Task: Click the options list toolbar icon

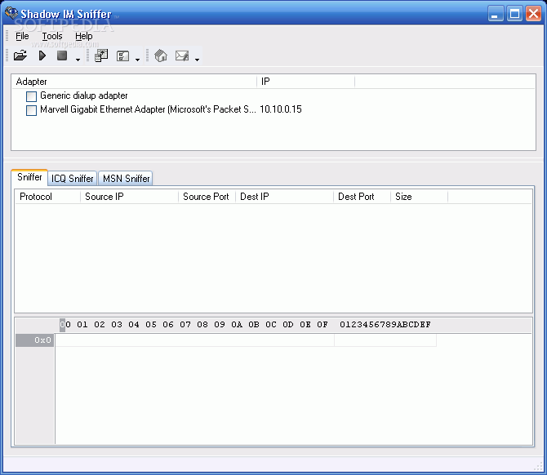Action: click(x=122, y=55)
